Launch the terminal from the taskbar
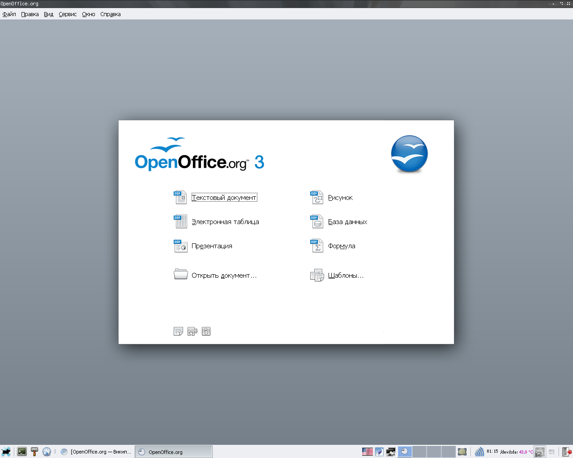Viewport: 573px width, 458px height. [x=22, y=452]
